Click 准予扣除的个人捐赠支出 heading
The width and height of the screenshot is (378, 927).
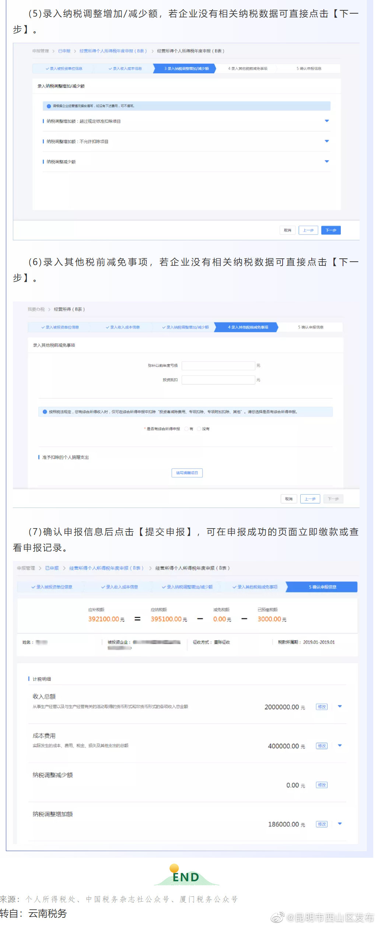pyautogui.click(x=66, y=457)
